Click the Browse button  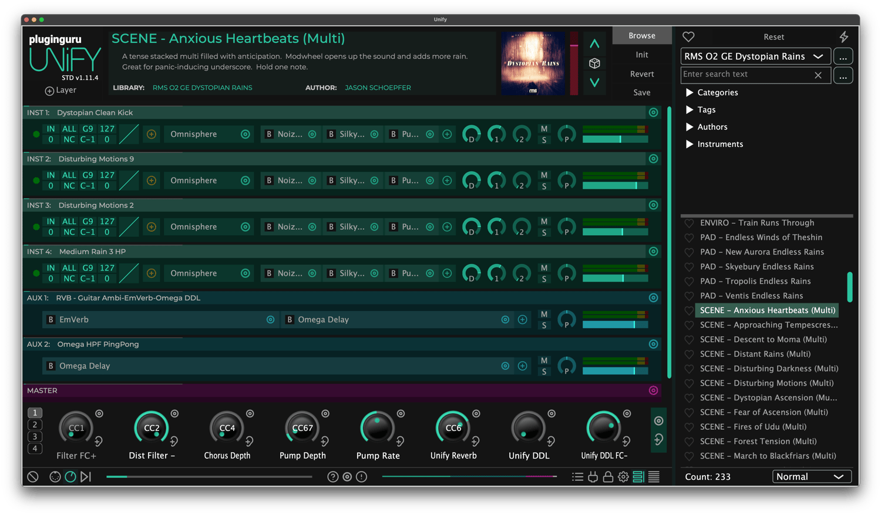[x=642, y=35]
